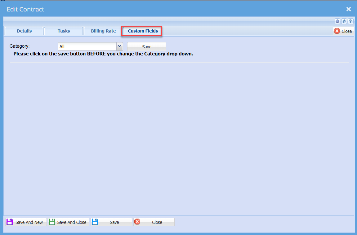Screen dimensions: 357x235
Task: Click the bottom Save button with blue disk
Action: (111, 222)
